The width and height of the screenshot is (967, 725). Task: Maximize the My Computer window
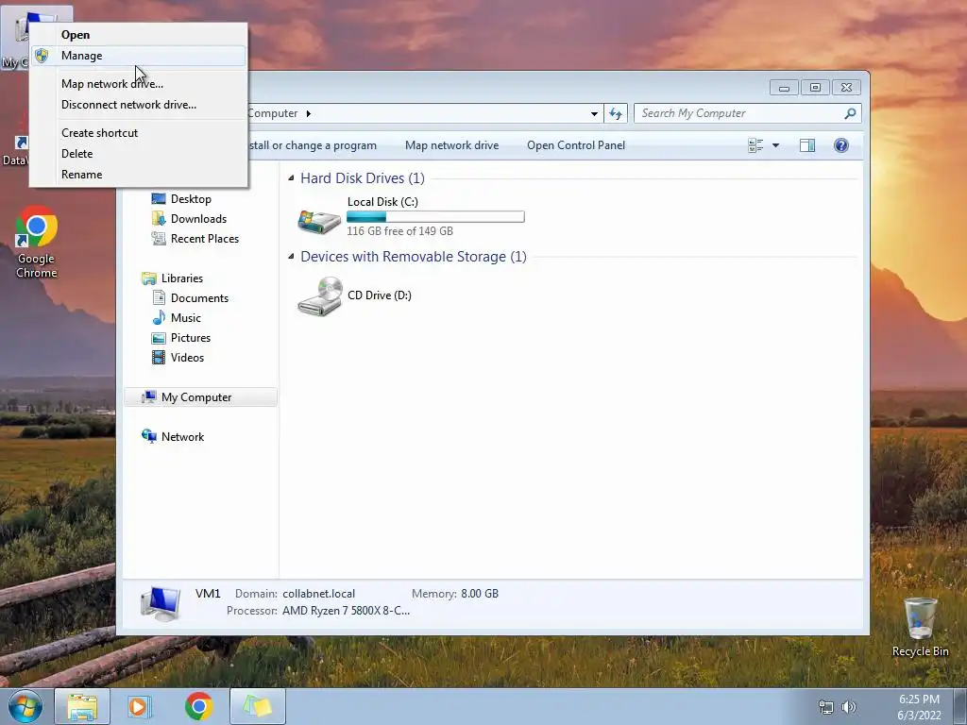(815, 88)
